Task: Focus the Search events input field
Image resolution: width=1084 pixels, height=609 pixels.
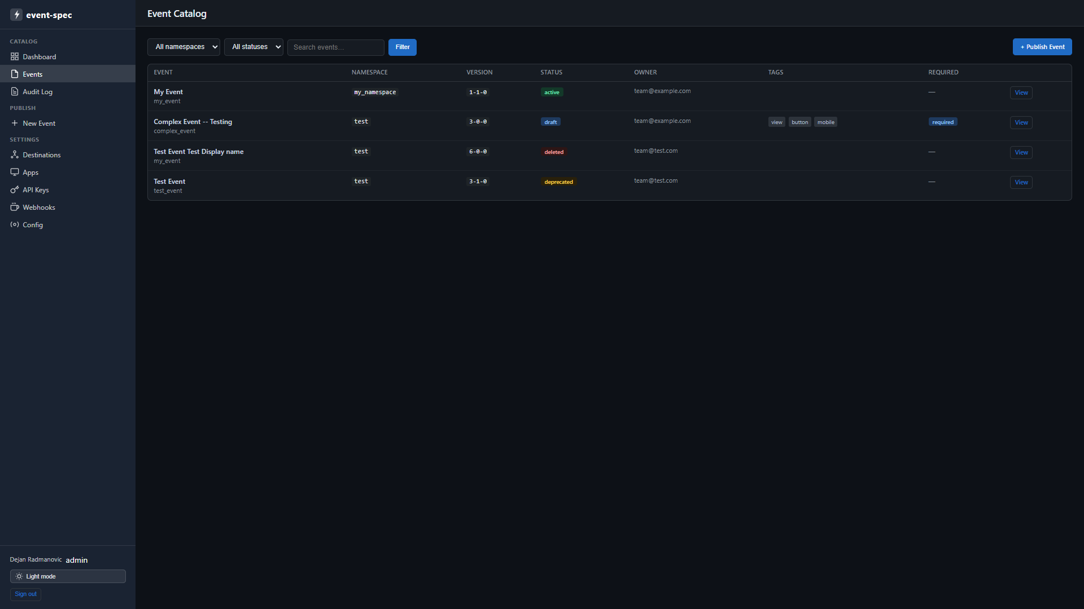Action: (x=336, y=47)
